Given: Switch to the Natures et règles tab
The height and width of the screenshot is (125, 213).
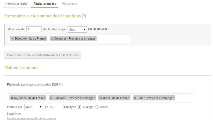Looking at the screenshot, I should pyautogui.click(x=16, y=4).
